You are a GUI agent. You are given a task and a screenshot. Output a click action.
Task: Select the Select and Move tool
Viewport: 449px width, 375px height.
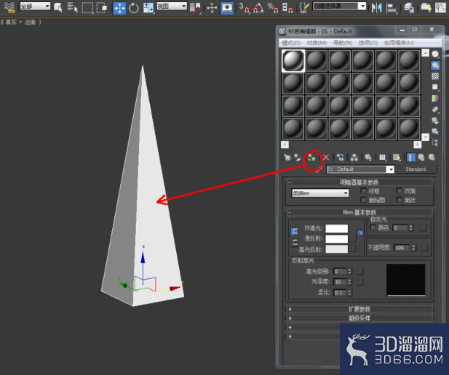pos(119,8)
